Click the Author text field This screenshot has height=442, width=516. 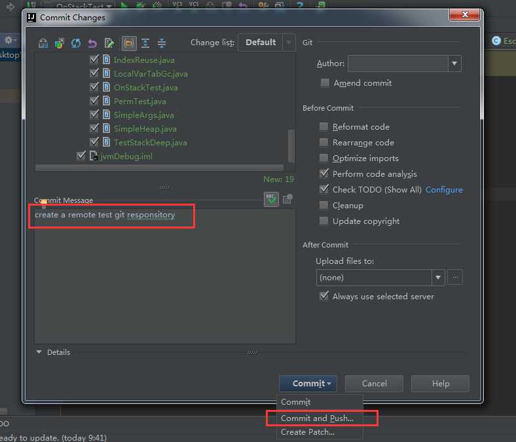(398, 64)
